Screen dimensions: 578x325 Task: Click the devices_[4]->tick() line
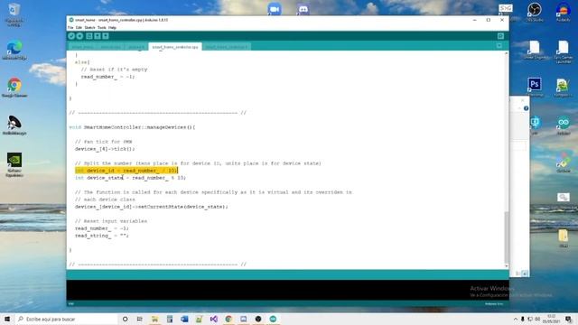pyautogui.click(x=105, y=149)
